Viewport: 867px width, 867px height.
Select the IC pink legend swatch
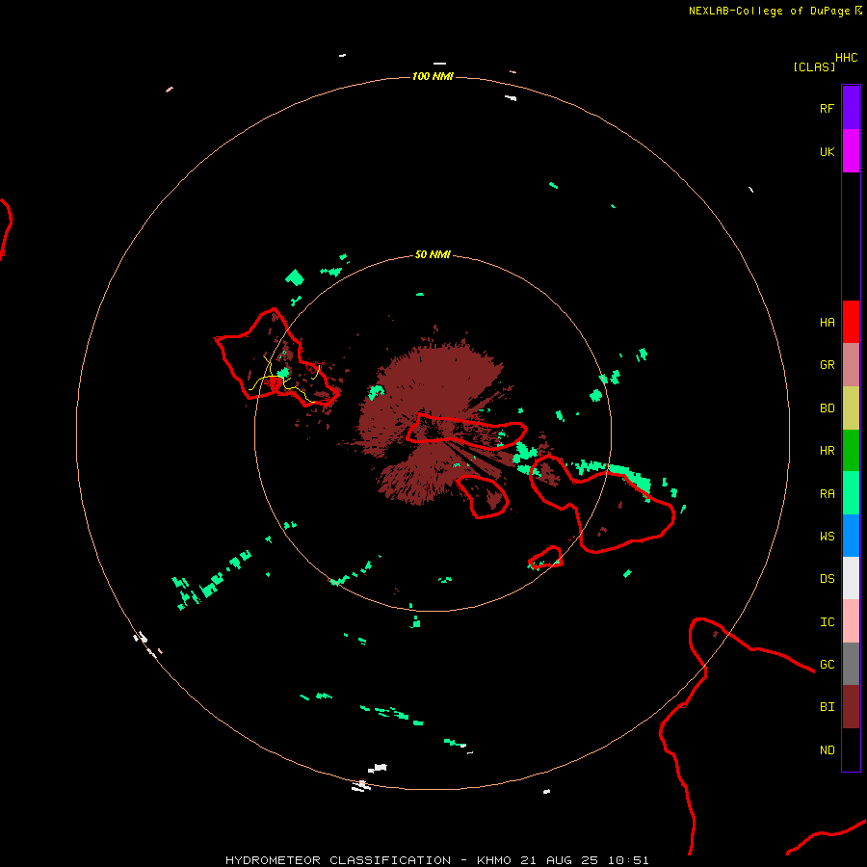(851, 621)
